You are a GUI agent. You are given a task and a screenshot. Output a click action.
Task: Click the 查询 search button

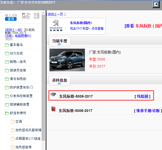11,19
